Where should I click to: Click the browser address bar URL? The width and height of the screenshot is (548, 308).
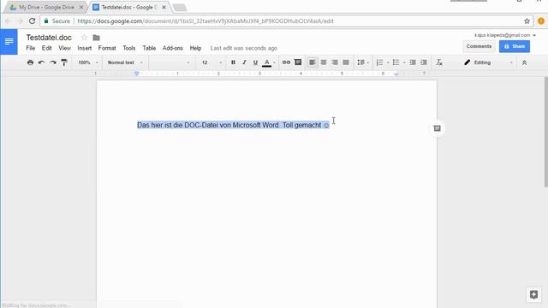[x=205, y=21]
